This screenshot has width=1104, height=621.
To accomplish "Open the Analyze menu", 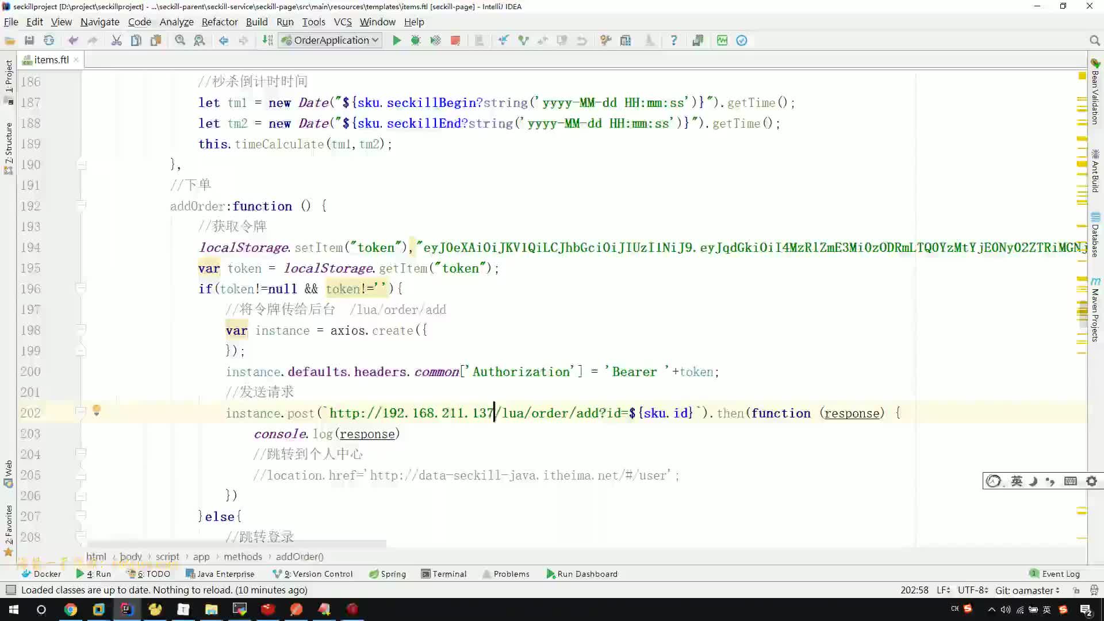I will tap(177, 22).
